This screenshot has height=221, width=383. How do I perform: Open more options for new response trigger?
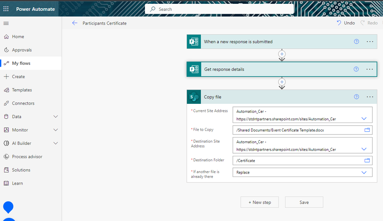point(370,42)
